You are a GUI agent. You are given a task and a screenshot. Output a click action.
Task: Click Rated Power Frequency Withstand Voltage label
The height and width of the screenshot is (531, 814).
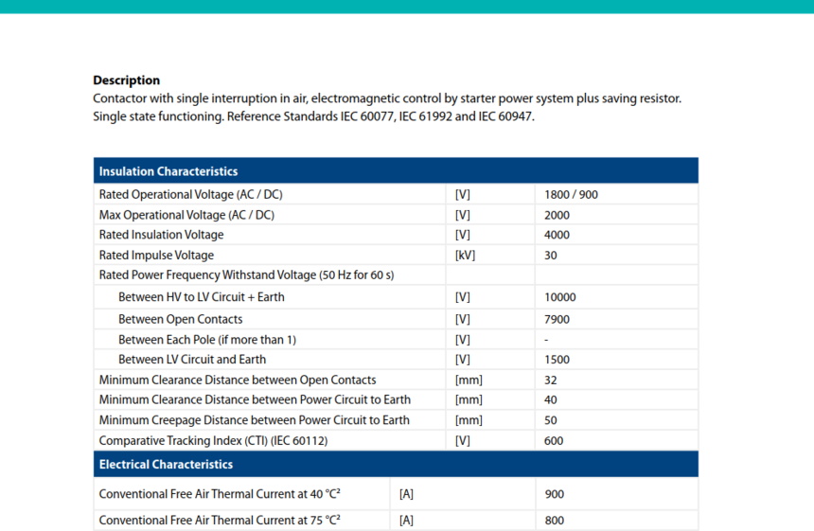(246, 275)
